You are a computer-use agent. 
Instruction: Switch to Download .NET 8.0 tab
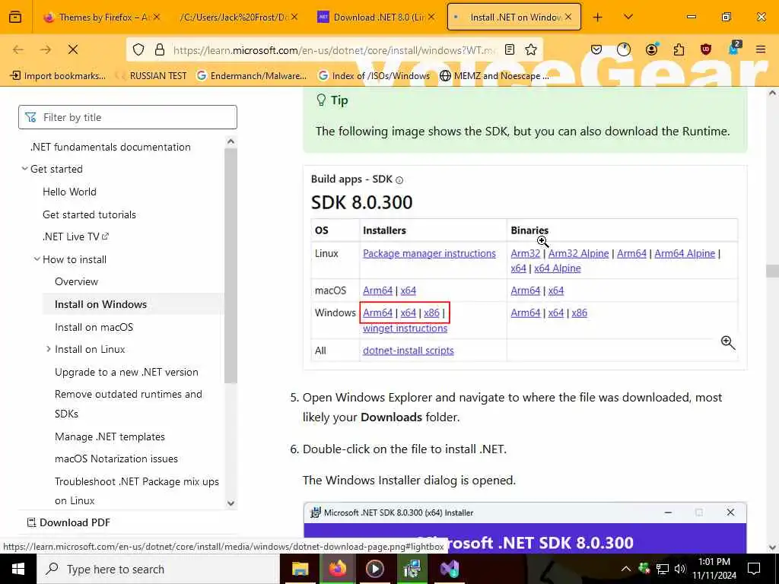(x=374, y=17)
